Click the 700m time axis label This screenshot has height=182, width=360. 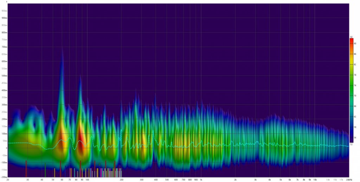click(4, 47)
